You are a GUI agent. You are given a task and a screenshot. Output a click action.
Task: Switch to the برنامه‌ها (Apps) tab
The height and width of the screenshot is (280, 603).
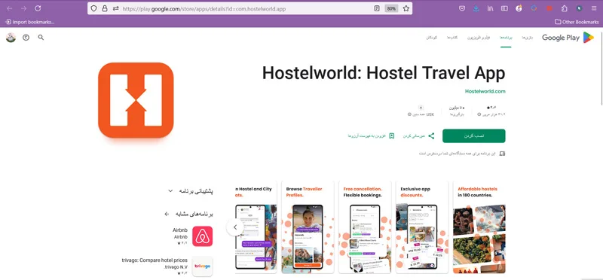coord(506,38)
